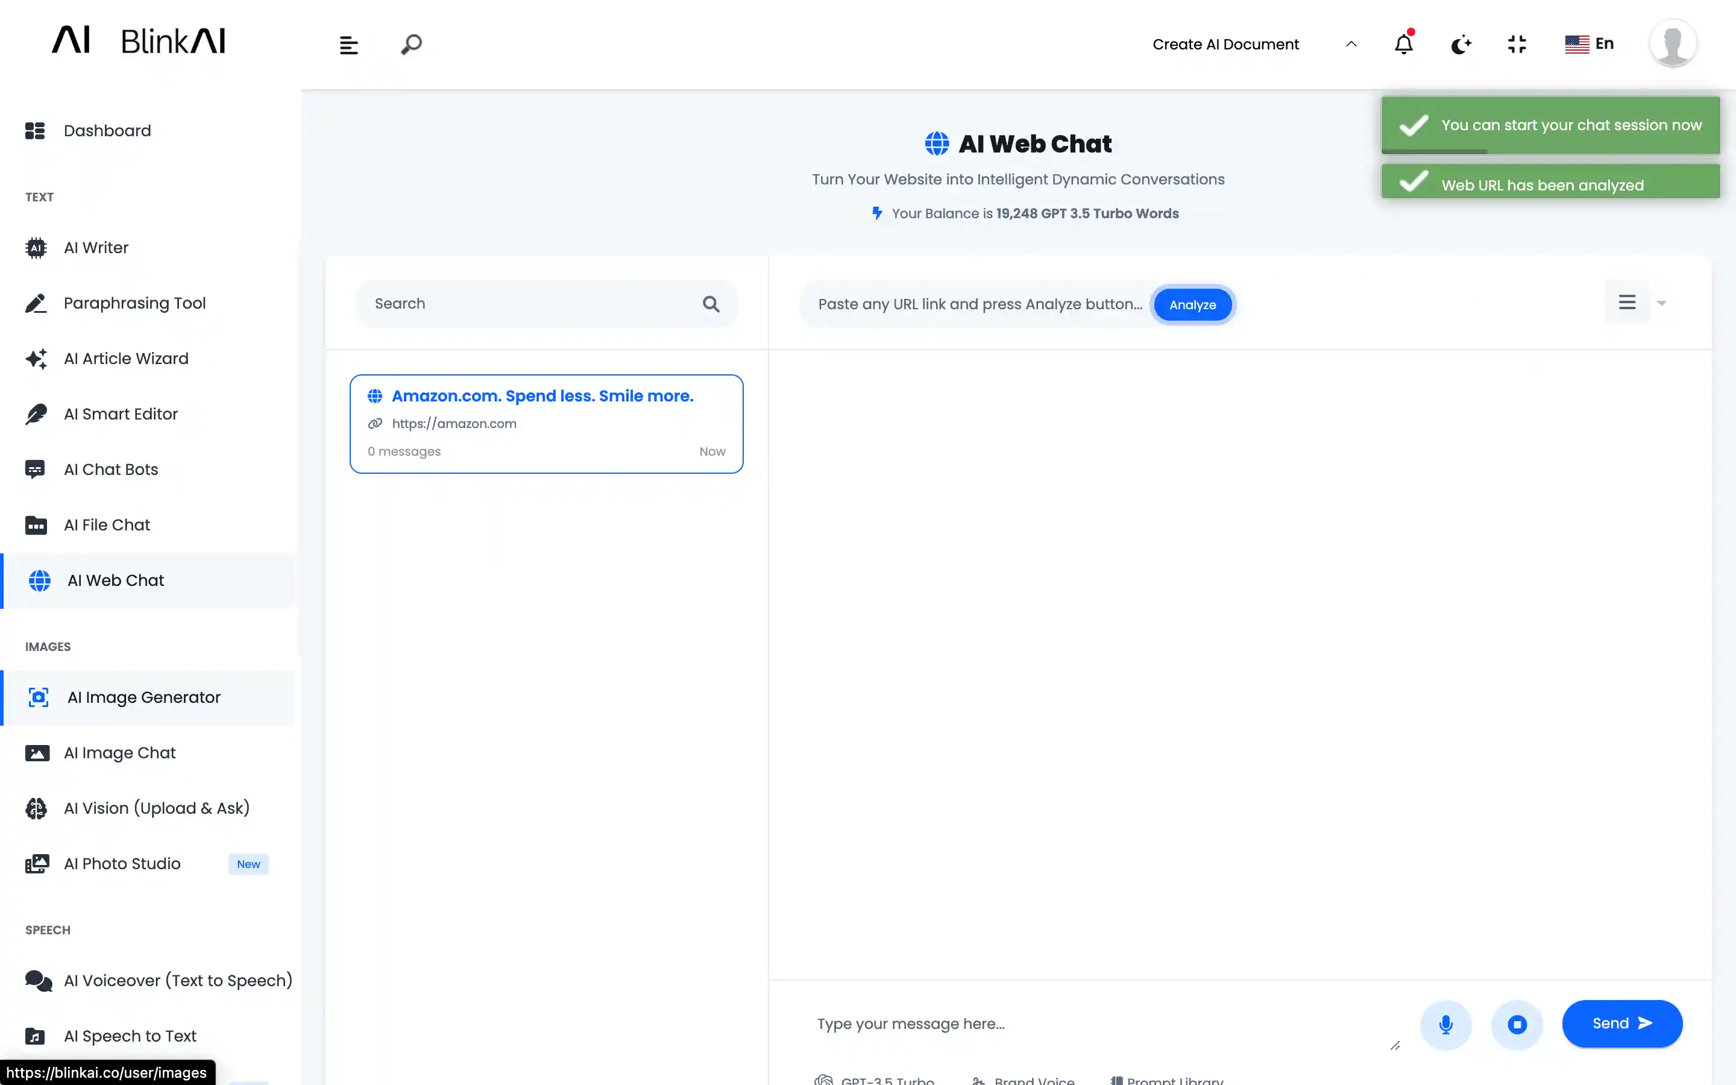This screenshot has width=1736, height=1085.
Task: Open the Prompt Library
Action: pos(1168,1079)
